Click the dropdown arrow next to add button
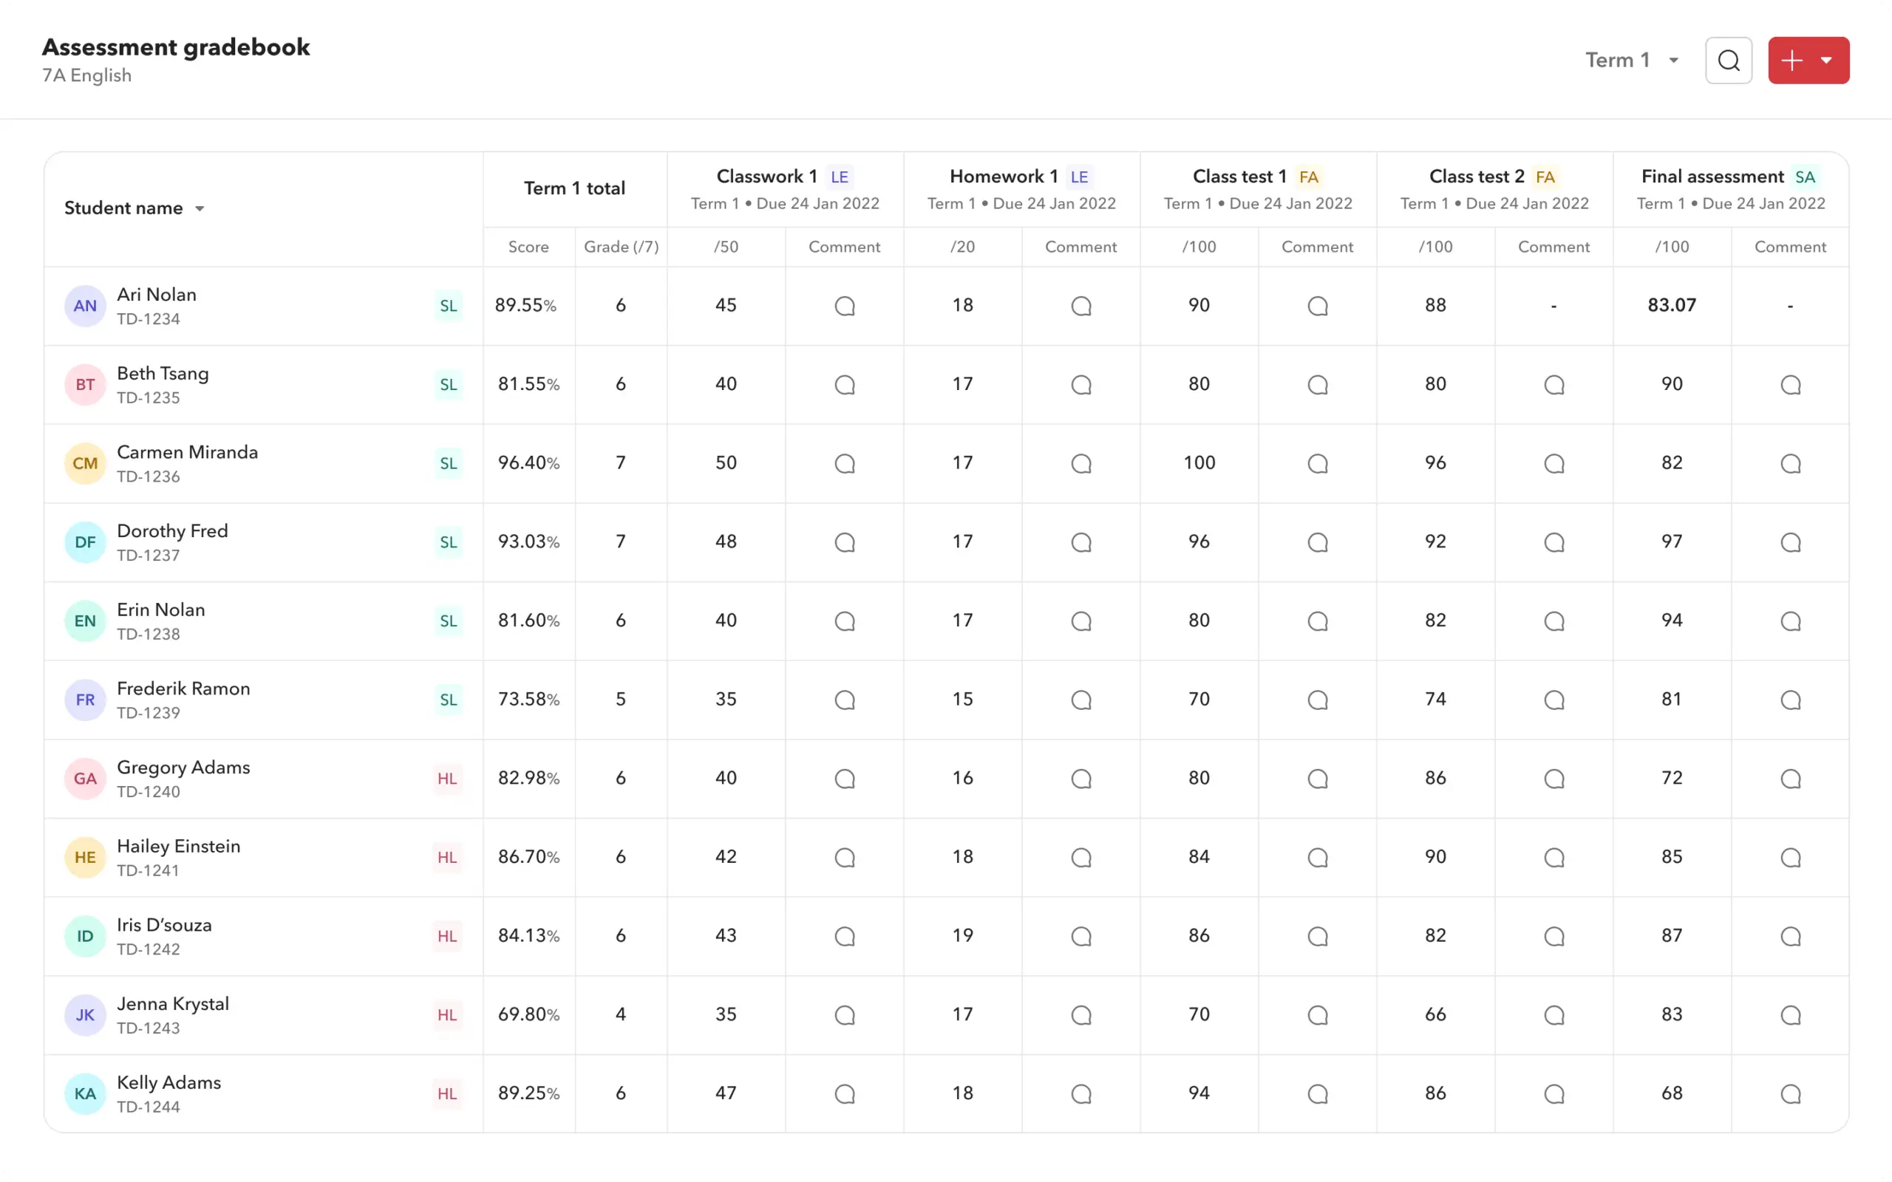This screenshot has height=1182, width=1892. click(x=1831, y=60)
